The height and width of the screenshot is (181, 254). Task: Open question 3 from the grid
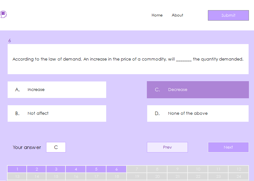[x=56, y=169]
